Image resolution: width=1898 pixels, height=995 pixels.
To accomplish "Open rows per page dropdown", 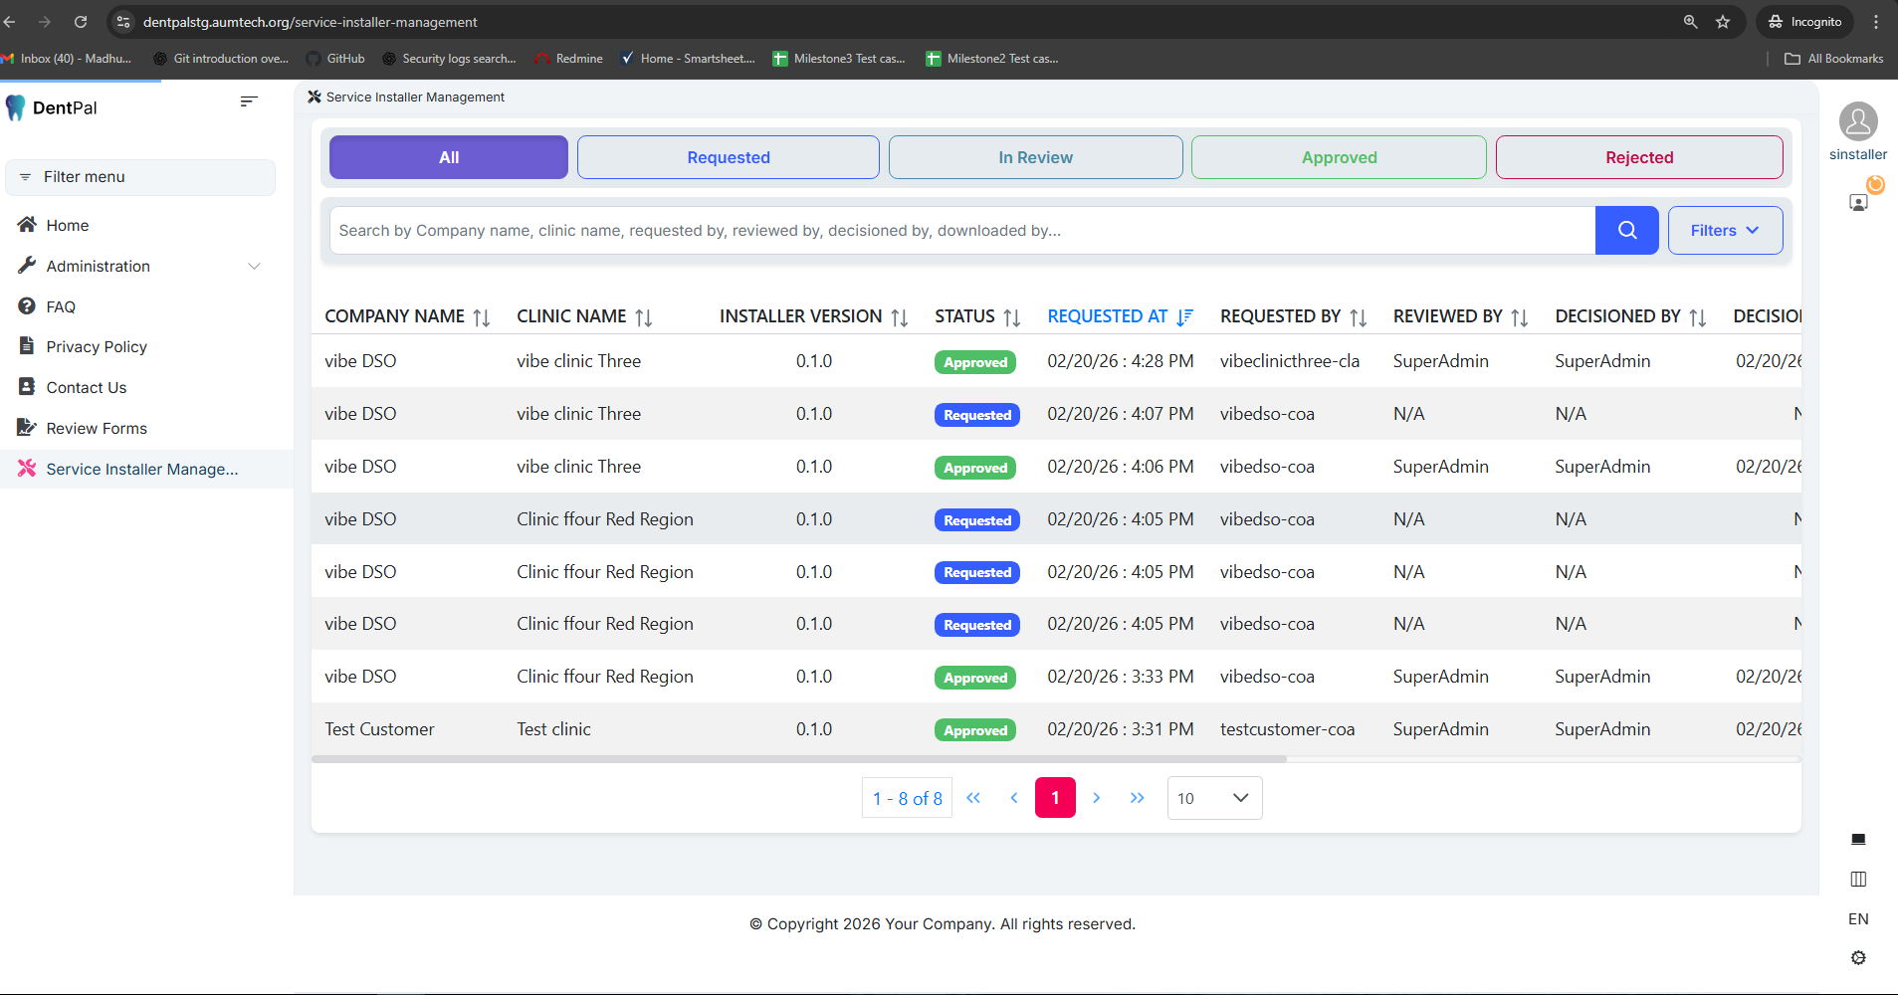I will pyautogui.click(x=1213, y=798).
